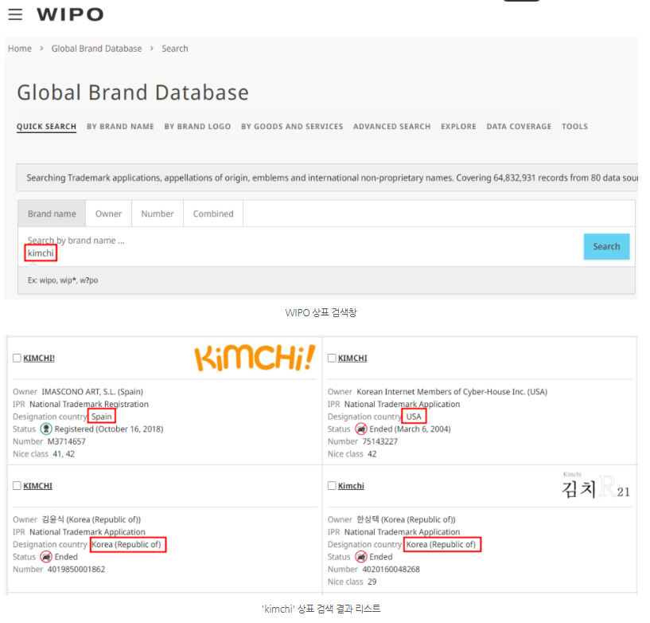The image size is (650, 623).
Task: Click designation country Spain
Action: [102, 417]
